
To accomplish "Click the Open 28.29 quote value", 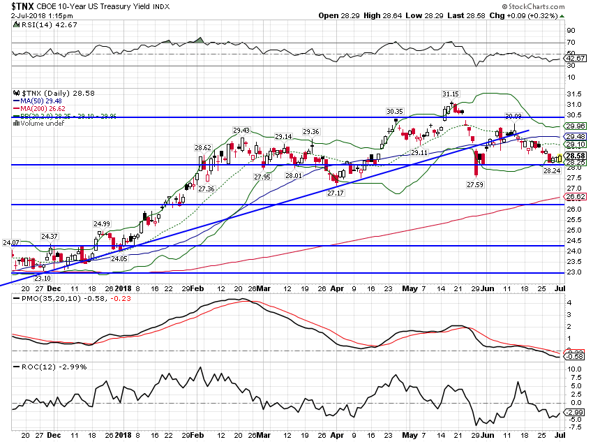I will [339, 15].
